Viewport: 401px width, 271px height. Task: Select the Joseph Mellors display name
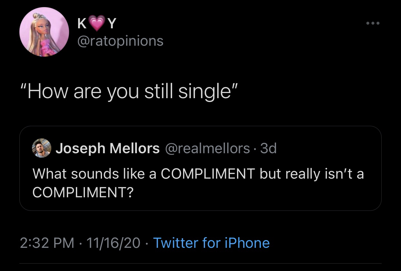108,148
